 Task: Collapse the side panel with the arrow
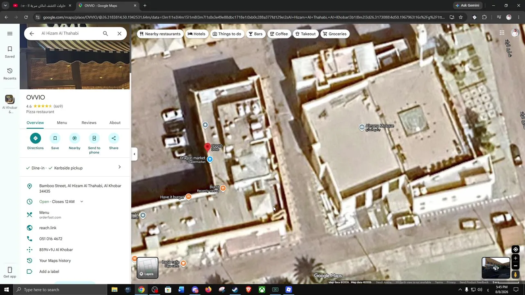coord(134,154)
